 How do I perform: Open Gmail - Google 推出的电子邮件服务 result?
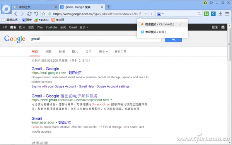(x=65, y=96)
